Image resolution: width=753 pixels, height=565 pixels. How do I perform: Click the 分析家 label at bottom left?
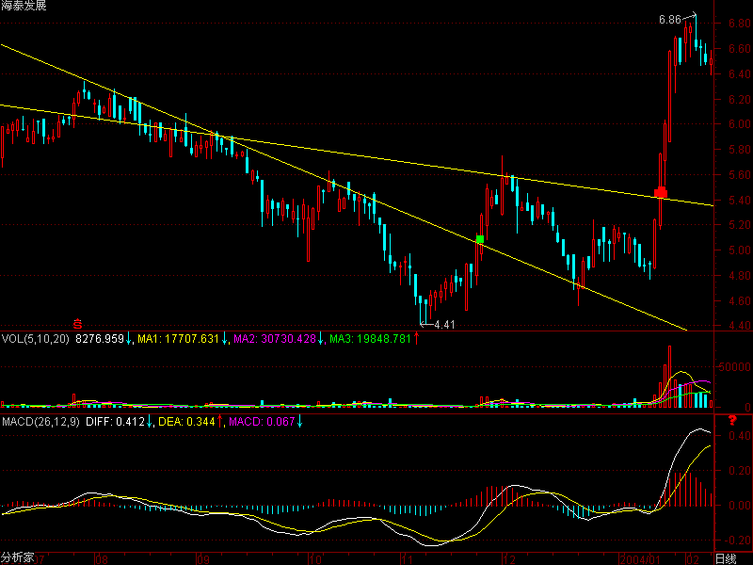click(x=17, y=557)
